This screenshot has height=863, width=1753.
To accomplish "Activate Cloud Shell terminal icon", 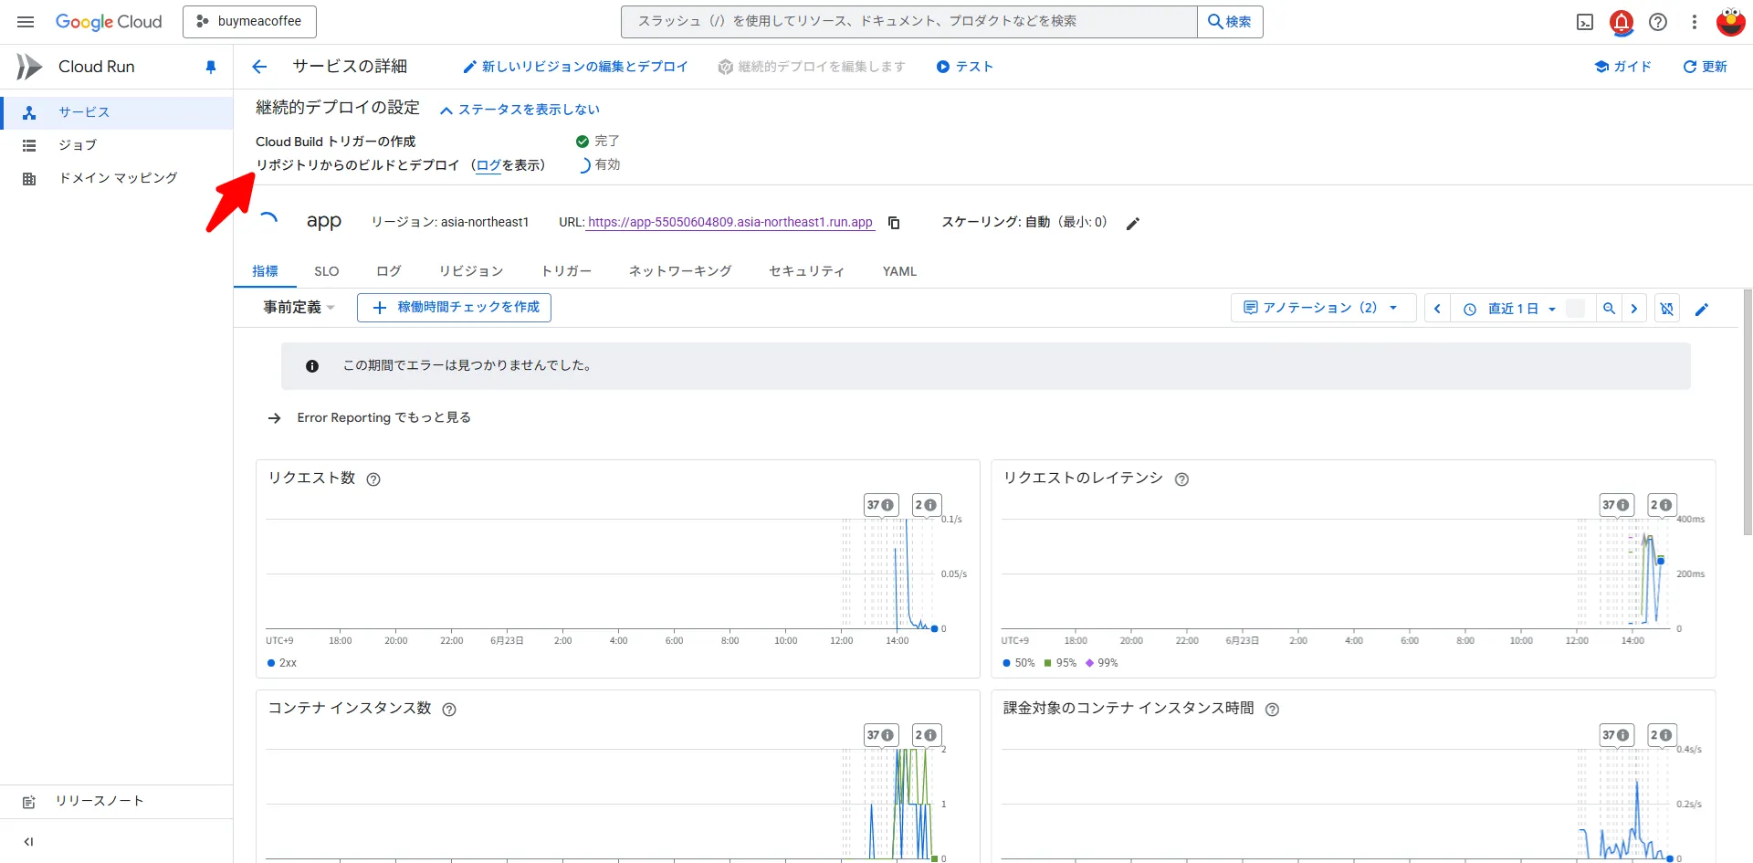I will (1585, 22).
